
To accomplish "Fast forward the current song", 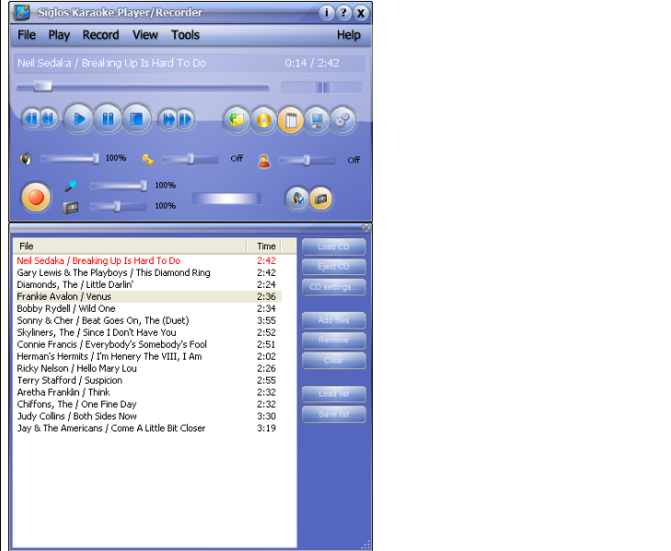I will (x=168, y=120).
